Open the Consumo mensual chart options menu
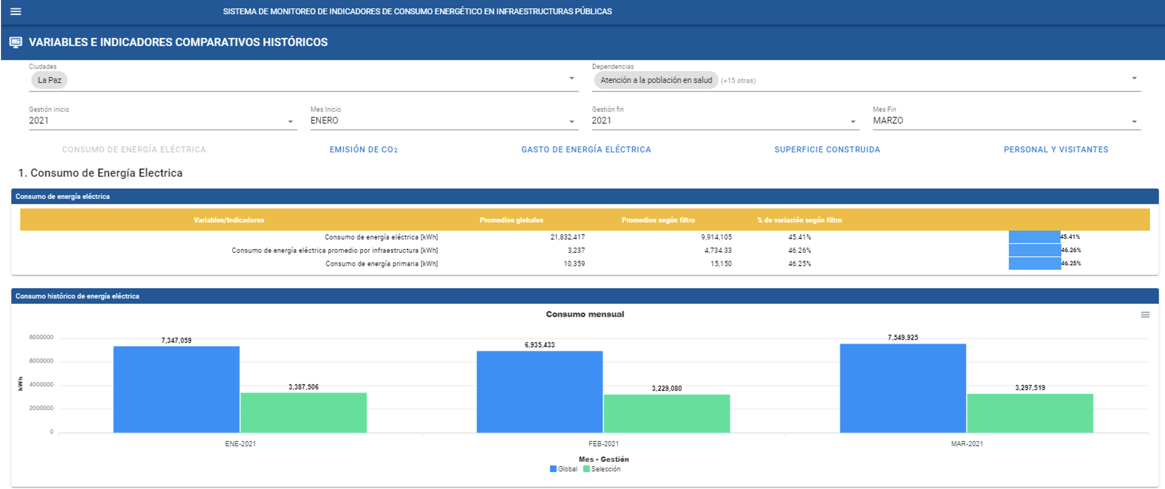 [1145, 315]
